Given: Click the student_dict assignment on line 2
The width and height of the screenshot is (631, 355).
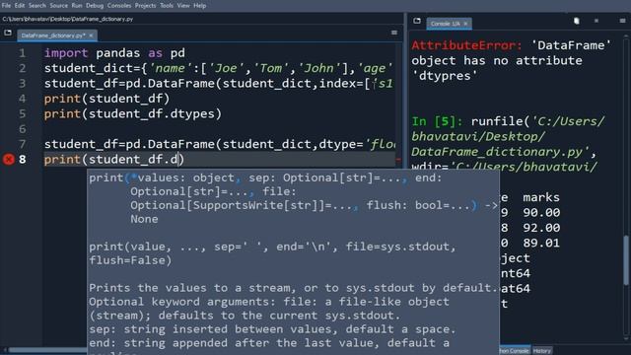Looking at the screenshot, I should [x=218, y=68].
